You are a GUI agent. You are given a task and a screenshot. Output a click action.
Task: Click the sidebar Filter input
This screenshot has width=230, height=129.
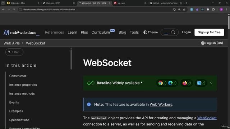(14, 52)
